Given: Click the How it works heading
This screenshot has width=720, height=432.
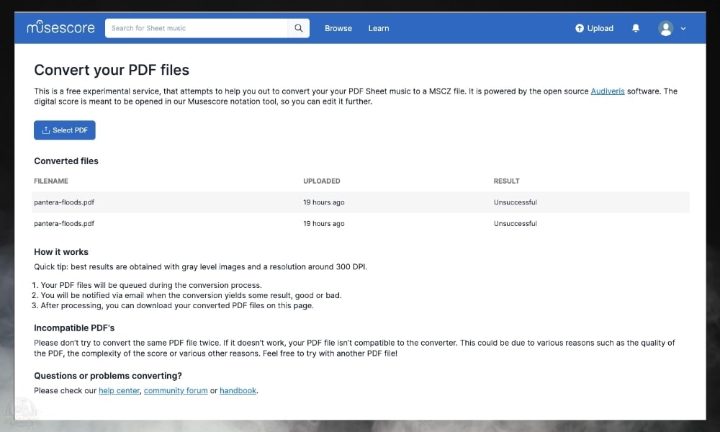Looking at the screenshot, I should pos(61,251).
